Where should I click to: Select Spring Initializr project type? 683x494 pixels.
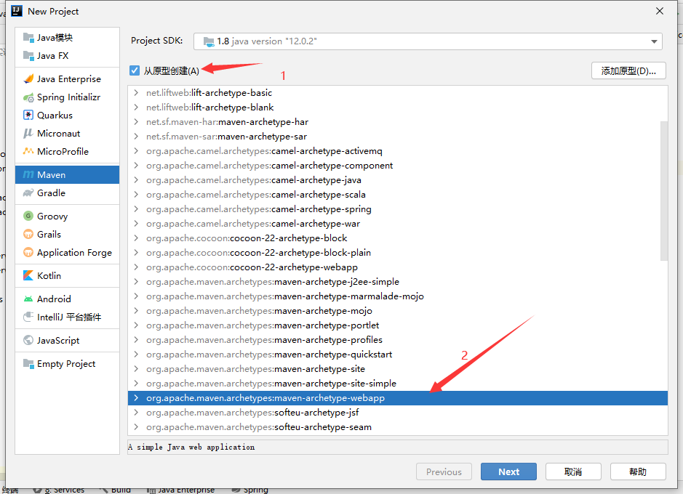point(67,97)
